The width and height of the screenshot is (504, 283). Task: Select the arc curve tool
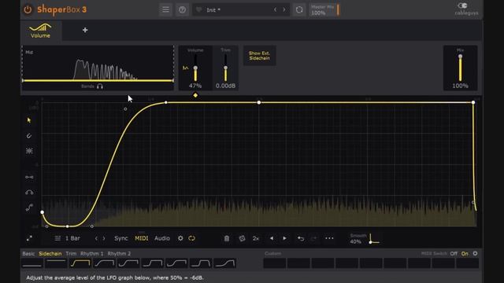29,192
